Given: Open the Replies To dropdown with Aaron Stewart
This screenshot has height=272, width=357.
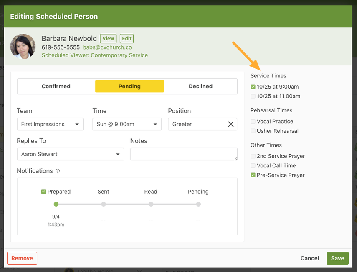Looking at the screenshot, I should pyautogui.click(x=70, y=154).
